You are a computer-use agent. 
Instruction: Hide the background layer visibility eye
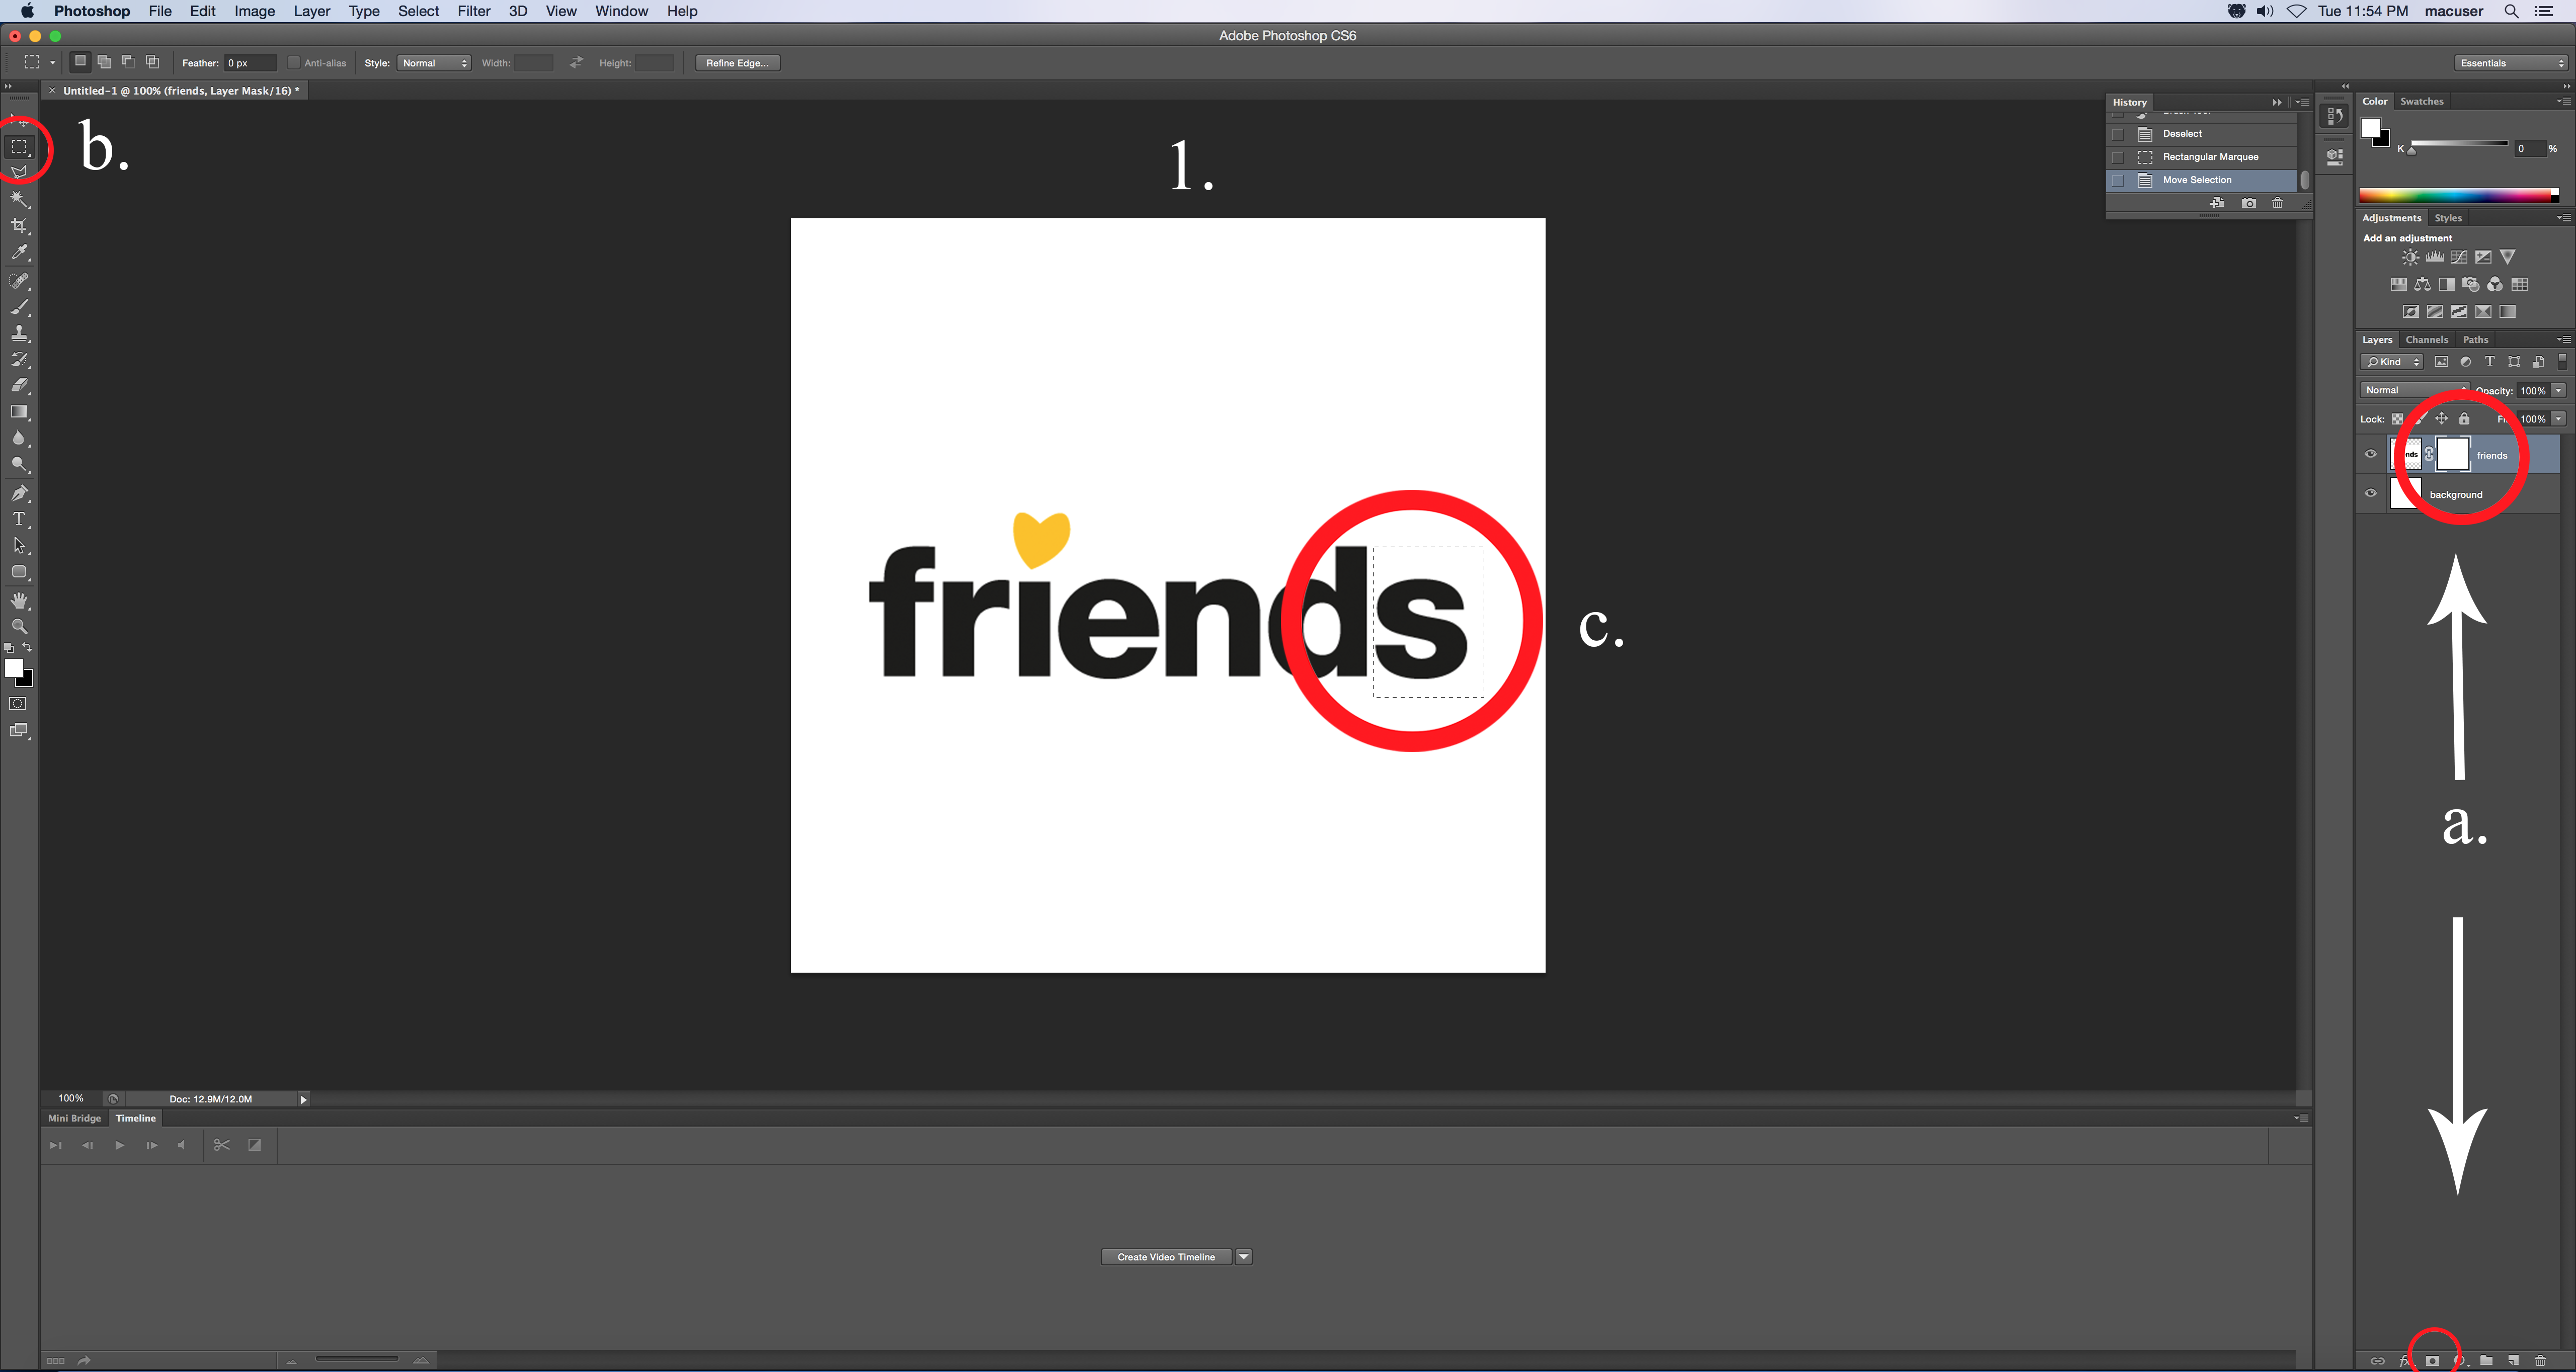pos(2370,493)
